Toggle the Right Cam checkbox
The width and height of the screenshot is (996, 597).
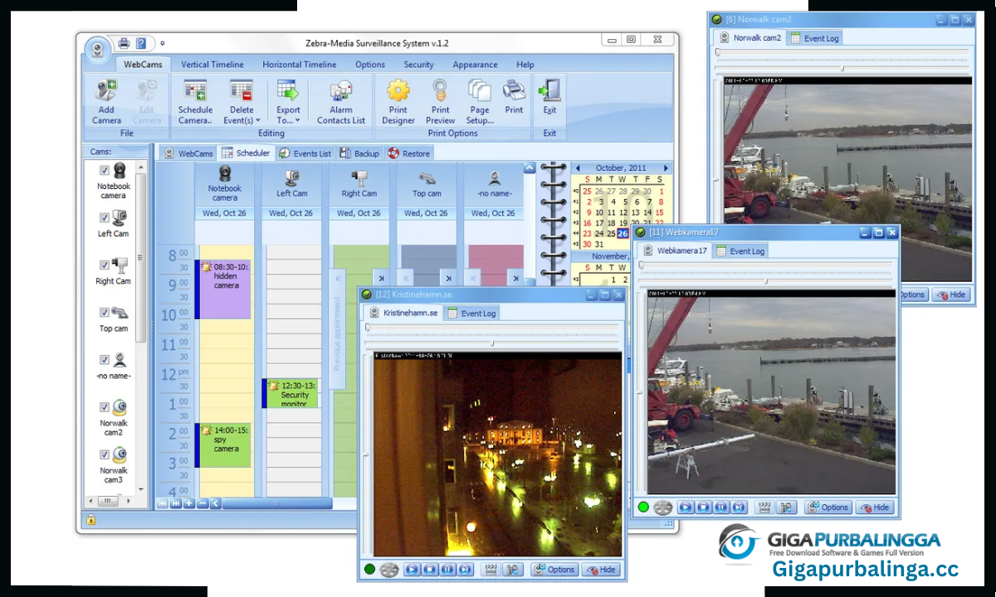tap(105, 265)
